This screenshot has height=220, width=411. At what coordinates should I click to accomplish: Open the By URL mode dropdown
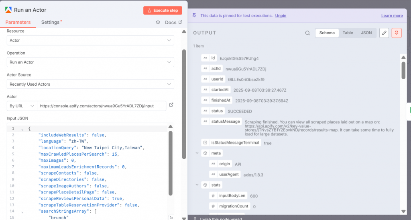pyautogui.click(x=22, y=106)
